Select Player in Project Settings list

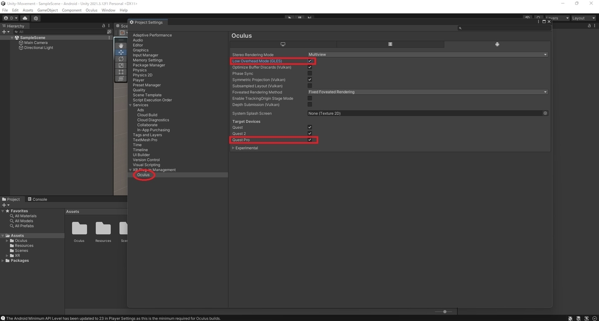point(138,80)
